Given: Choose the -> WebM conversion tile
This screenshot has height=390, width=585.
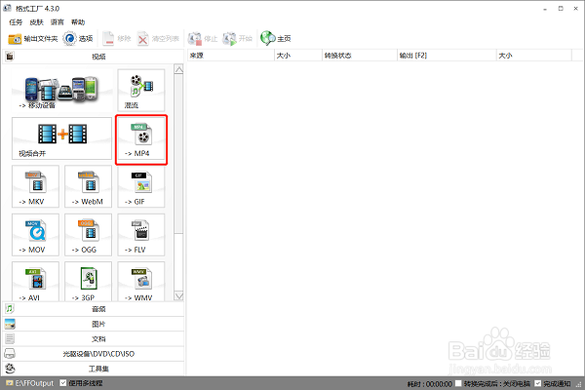Looking at the screenshot, I should [88, 186].
